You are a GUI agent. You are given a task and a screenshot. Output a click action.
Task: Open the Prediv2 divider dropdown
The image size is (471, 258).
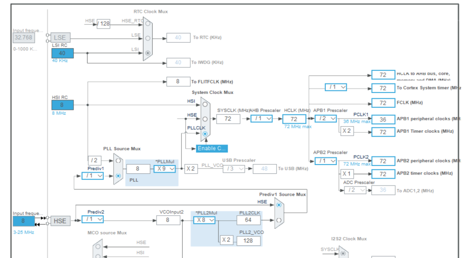coord(92,219)
